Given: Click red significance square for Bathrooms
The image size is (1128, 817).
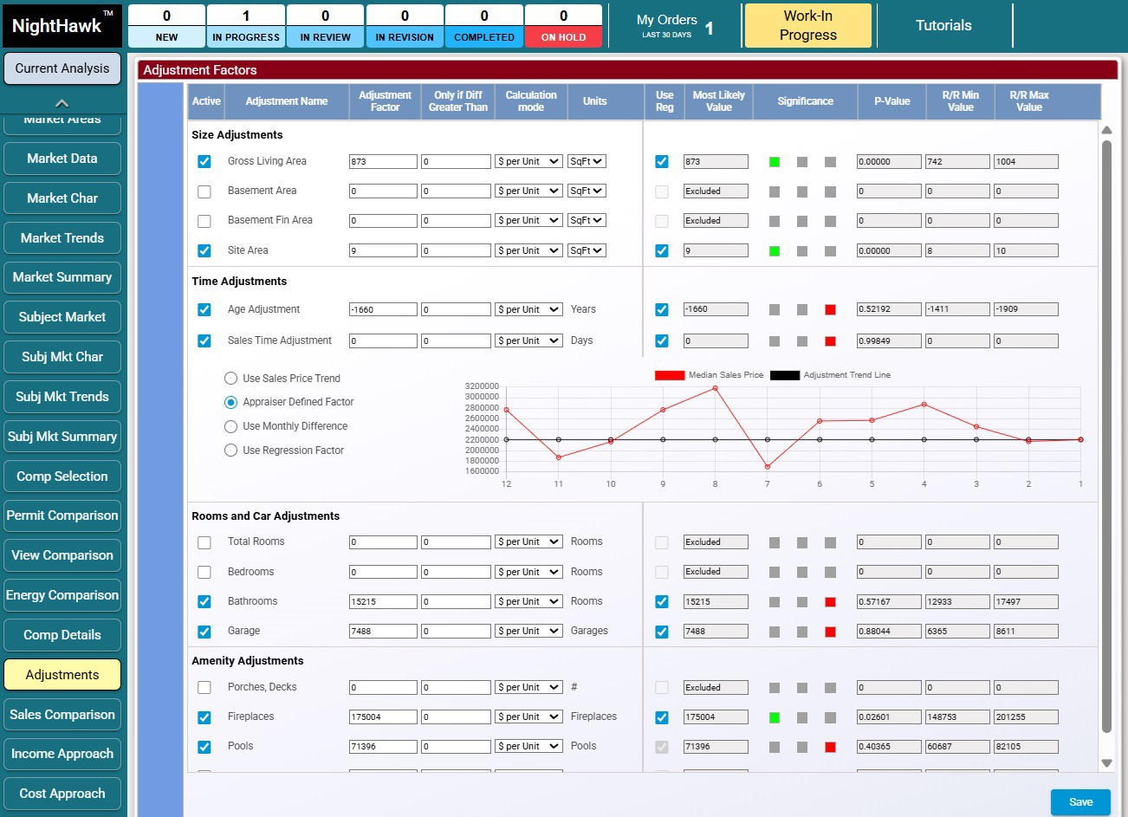Looking at the screenshot, I should pyautogui.click(x=830, y=602).
